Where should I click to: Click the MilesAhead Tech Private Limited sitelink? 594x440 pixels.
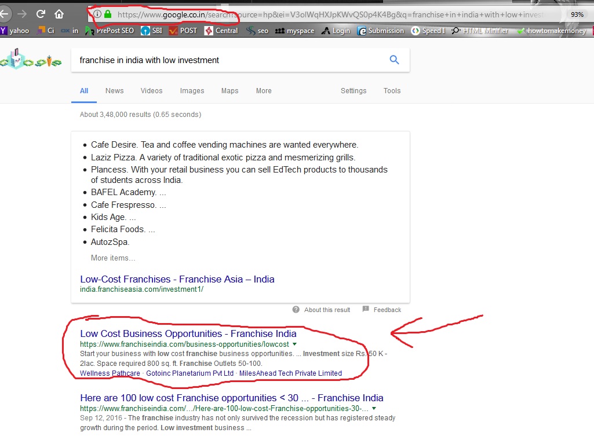coord(290,373)
